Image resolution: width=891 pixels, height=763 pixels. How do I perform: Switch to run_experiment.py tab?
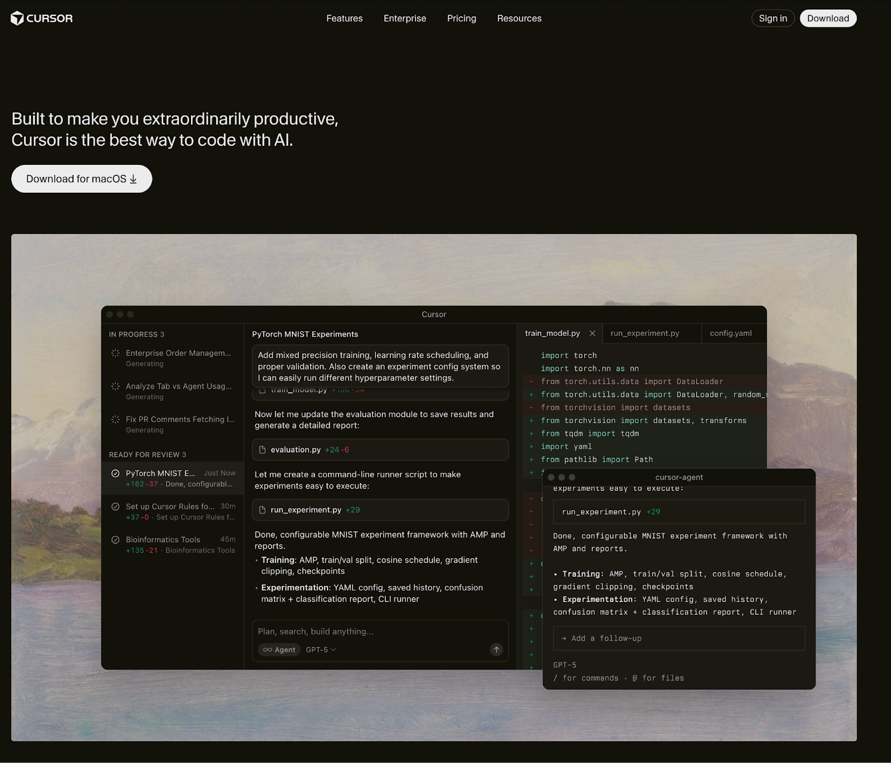pos(645,333)
